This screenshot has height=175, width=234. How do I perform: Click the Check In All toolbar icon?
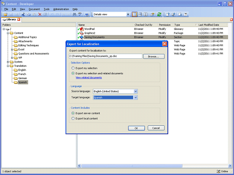(173, 15)
